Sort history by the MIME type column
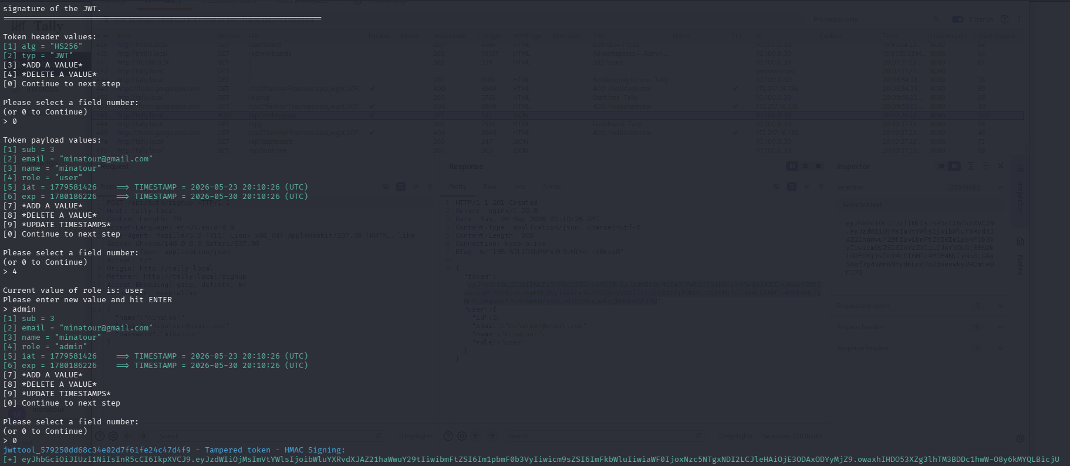 click(529, 36)
